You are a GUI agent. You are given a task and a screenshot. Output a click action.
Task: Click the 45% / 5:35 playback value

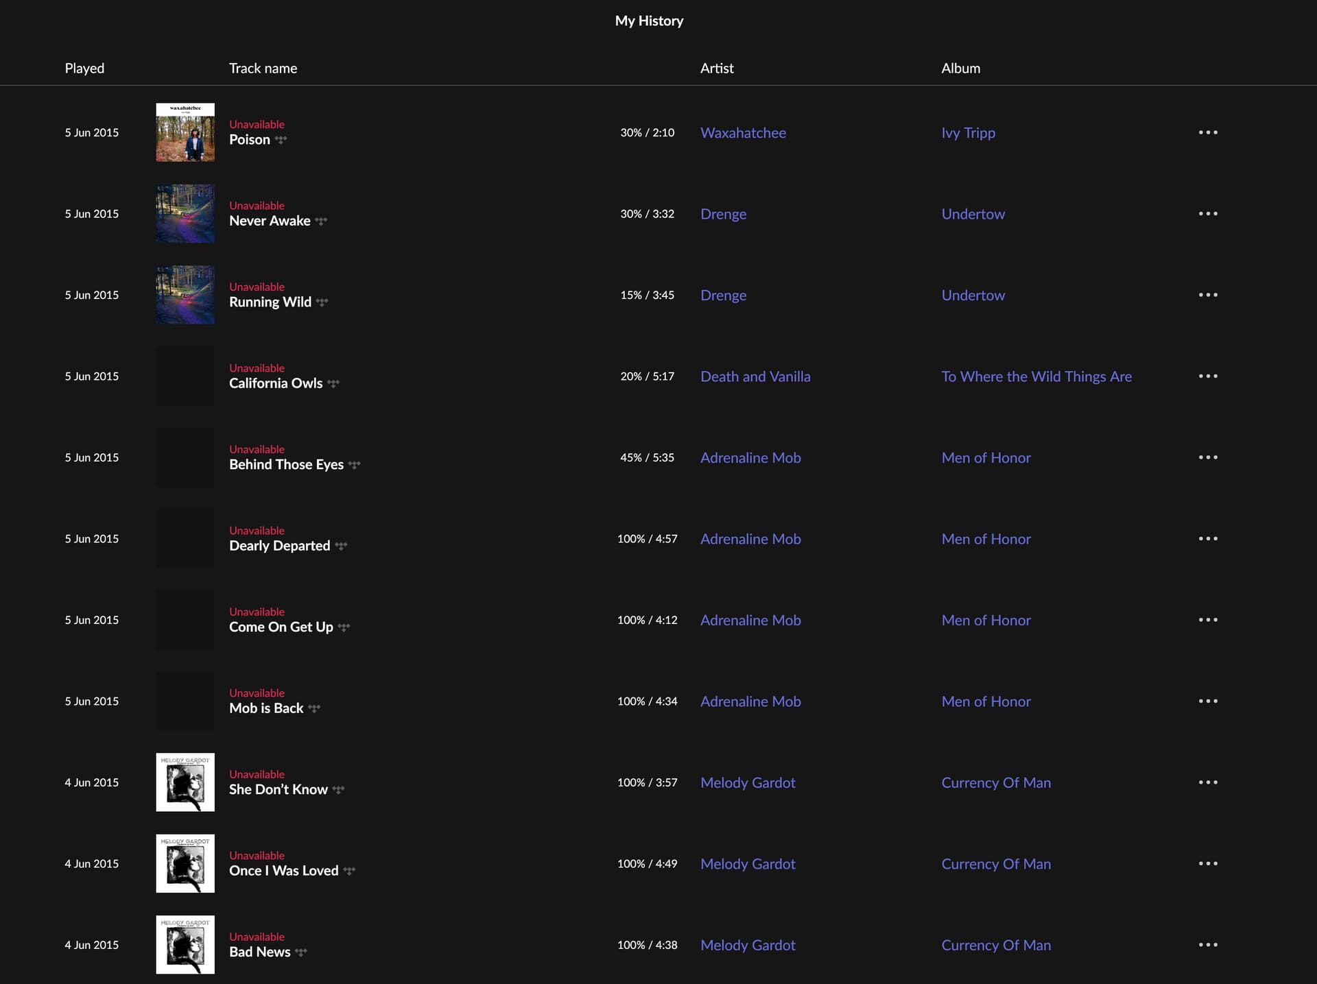pyautogui.click(x=648, y=458)
